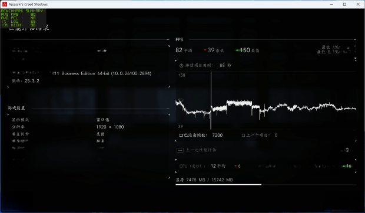This screenshot has width=365, height=213.
Task: Click the red arrow next to 39 lowest FPS
Action: pyautogui.click(x=205, y=50)
